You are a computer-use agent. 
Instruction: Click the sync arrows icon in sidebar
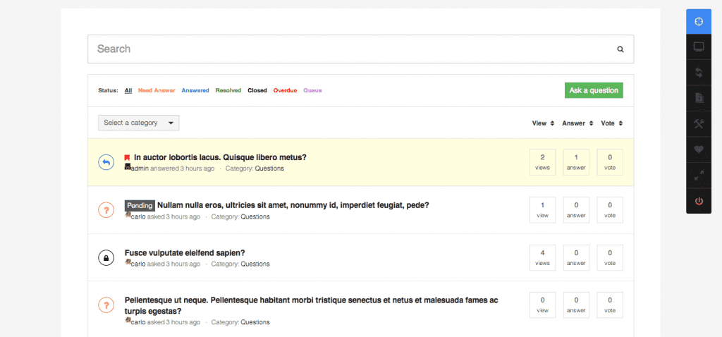(x=699, y=73)
